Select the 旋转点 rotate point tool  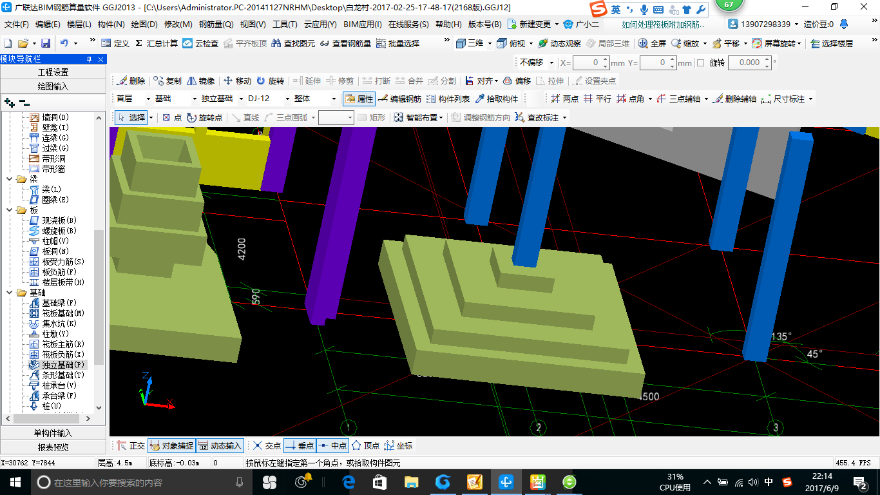point(204,117)
